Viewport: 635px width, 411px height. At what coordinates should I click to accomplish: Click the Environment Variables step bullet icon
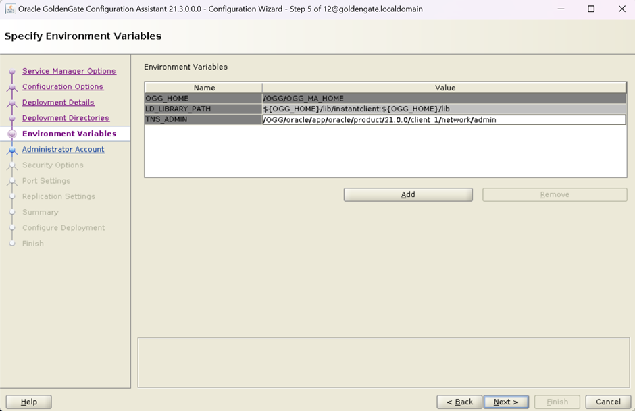pos(11,134)
